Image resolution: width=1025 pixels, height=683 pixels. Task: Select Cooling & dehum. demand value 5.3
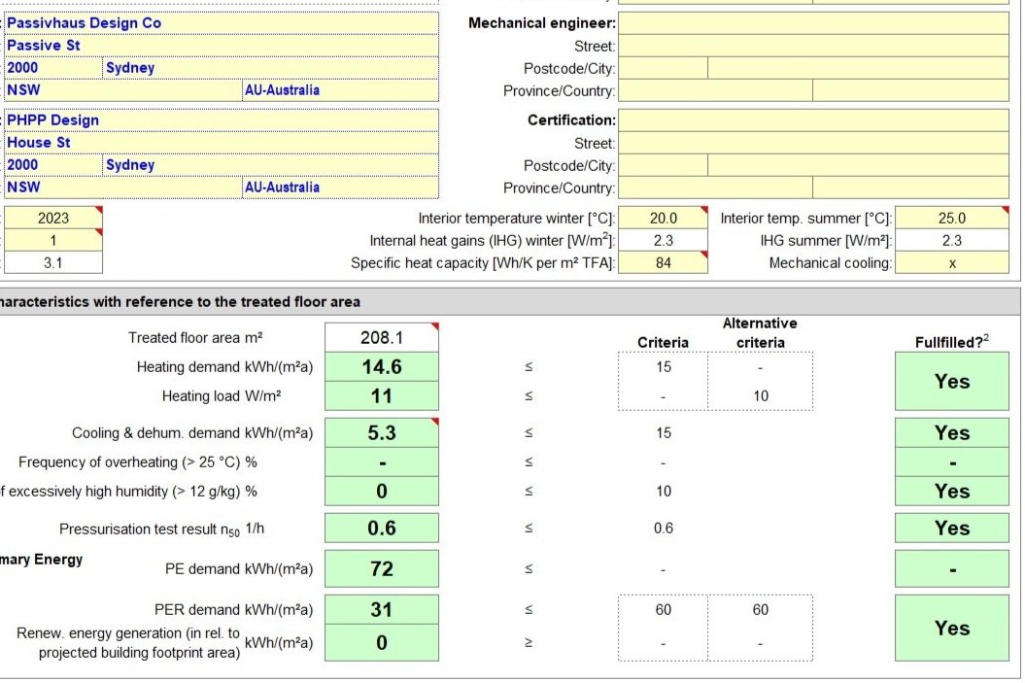(382, 432)
